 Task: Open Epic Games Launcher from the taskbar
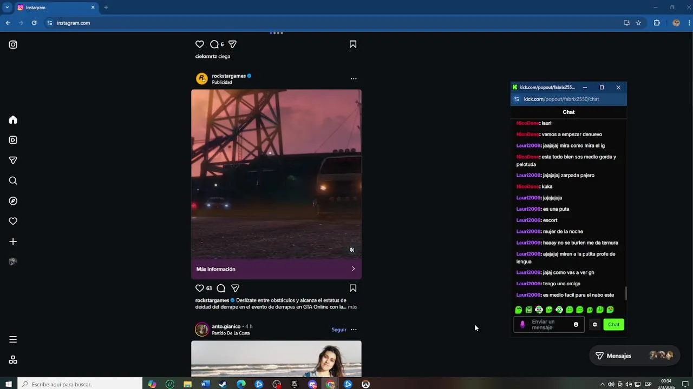pyautogui.click(x=295, y=384)
